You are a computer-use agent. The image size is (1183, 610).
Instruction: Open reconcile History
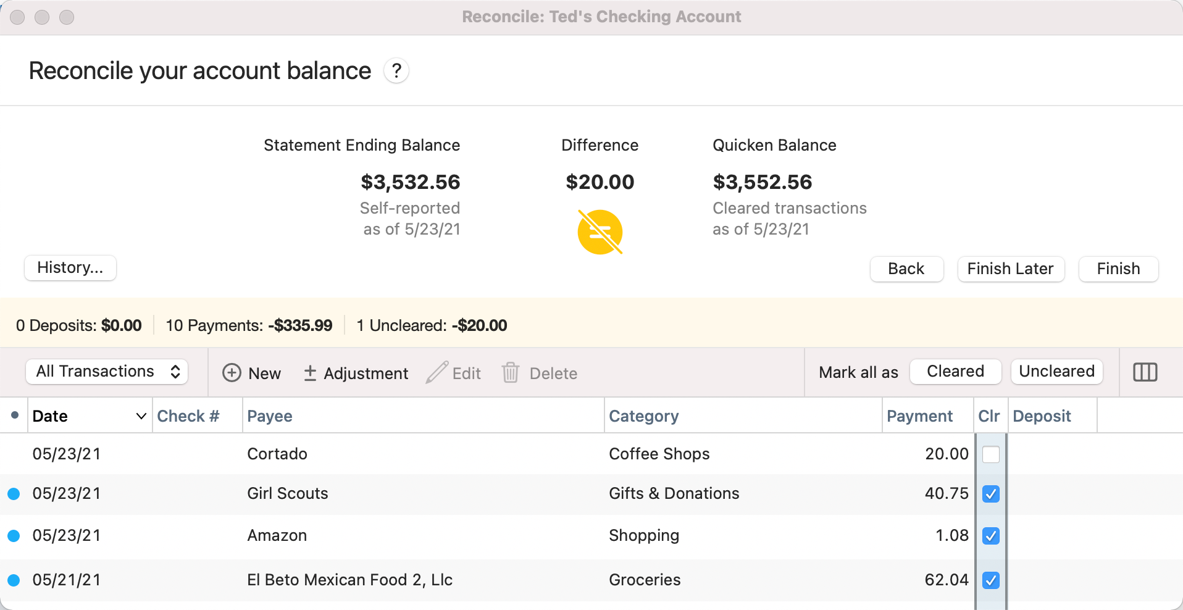click(70, 268)
